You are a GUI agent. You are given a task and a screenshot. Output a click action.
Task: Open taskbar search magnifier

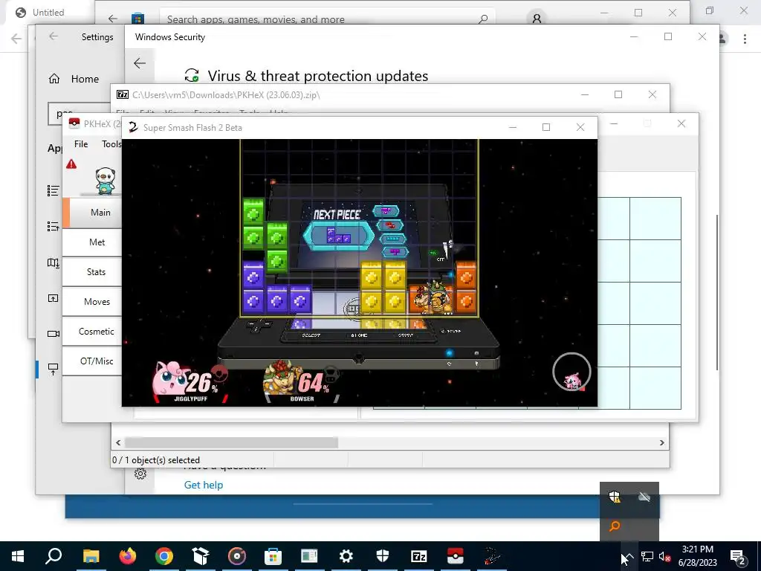tap(54, 556)
